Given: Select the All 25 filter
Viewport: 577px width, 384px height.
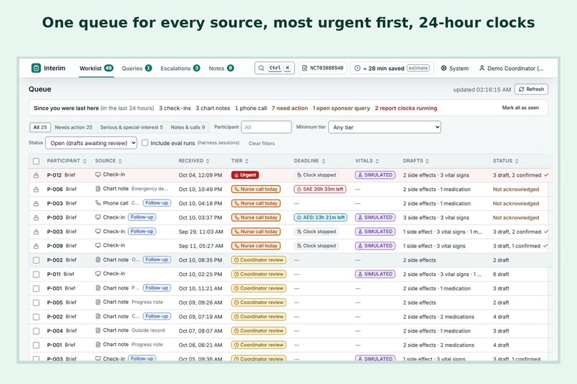Looking at the screenshot, I should pos(40,127).
